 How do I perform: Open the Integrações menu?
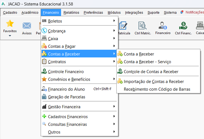click(134, 13)
